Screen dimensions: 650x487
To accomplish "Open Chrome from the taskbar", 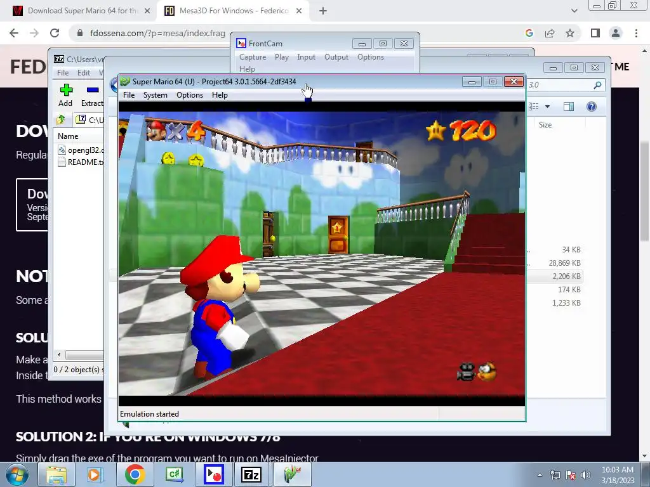I will tap(135, 474).
